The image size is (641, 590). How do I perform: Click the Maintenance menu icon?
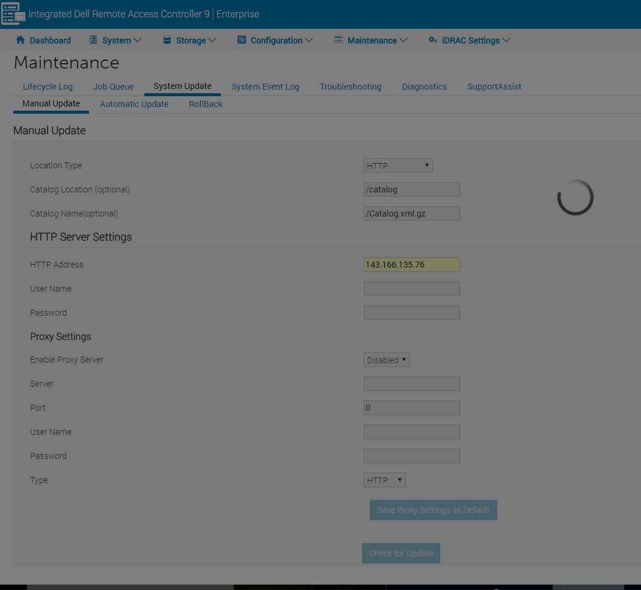[339, 40]
